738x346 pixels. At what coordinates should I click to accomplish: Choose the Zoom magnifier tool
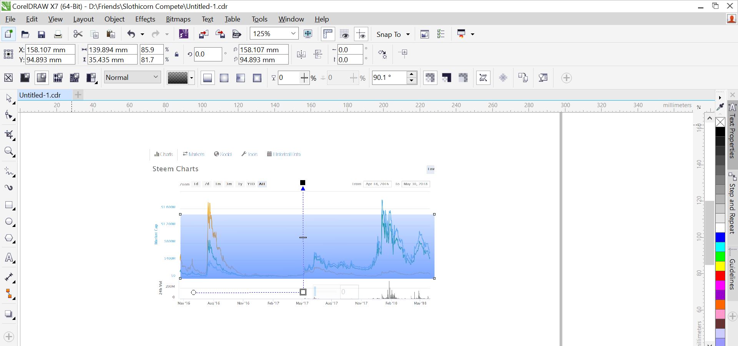pyautogui.click(x=9, y=151)
